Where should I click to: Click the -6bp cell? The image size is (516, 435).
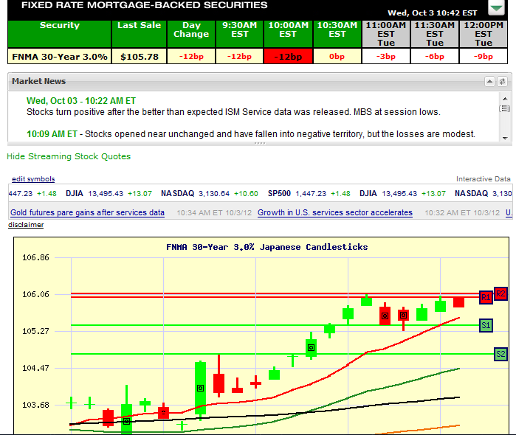435,57
